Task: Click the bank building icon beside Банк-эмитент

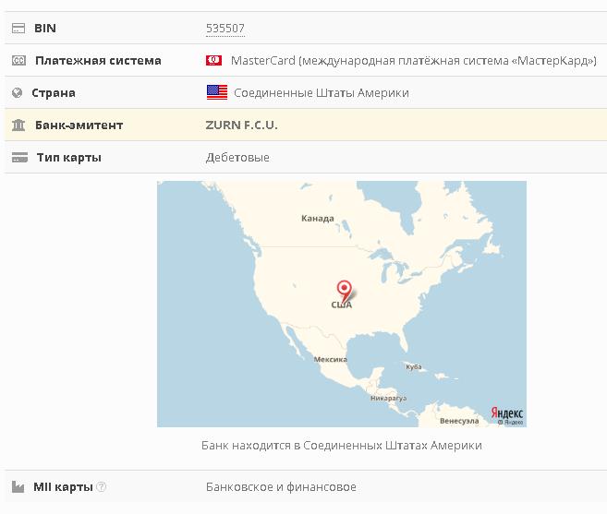Action: pos(18,126)
